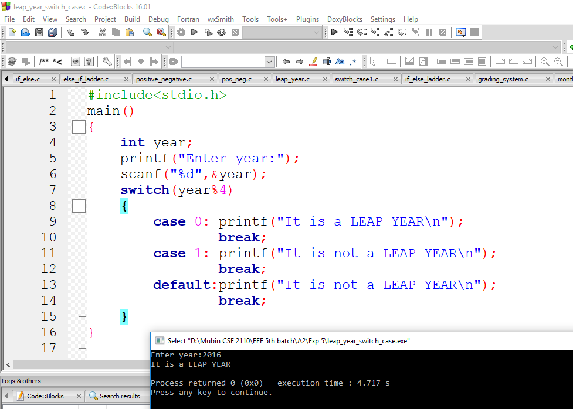Start debugging with the Debug/Continue icon
The width and height of the screenshot is (573, 409).
tap(334, 32)
